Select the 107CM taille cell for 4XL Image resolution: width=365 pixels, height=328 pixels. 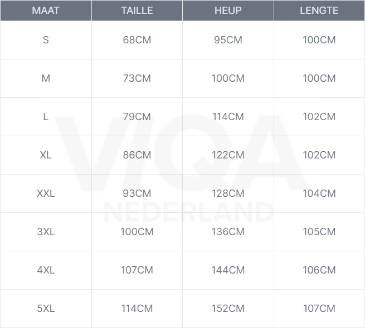[x=137, y=270]
